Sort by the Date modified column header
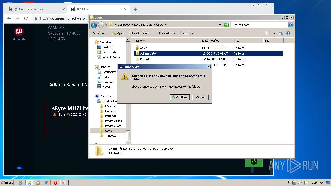Viewport: 331px width, 186px height. (216, 41)
